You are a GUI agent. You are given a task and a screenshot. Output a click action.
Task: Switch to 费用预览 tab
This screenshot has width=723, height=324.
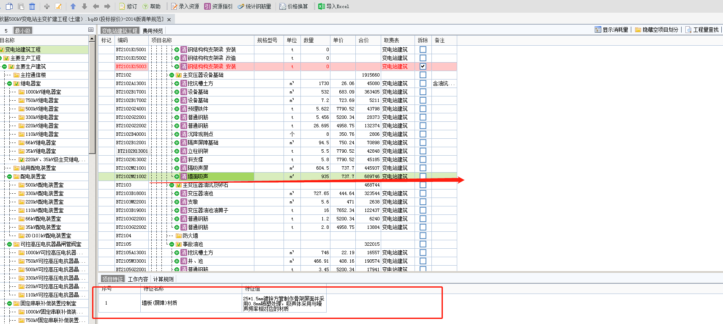click(x=153, y=31)
